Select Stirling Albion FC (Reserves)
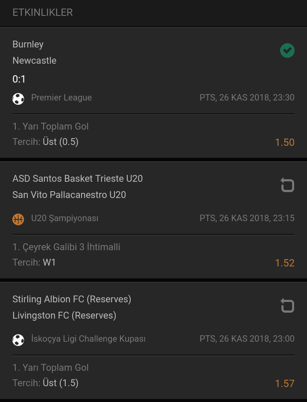This screenshot has width=307, height=402. click(72, 299)
